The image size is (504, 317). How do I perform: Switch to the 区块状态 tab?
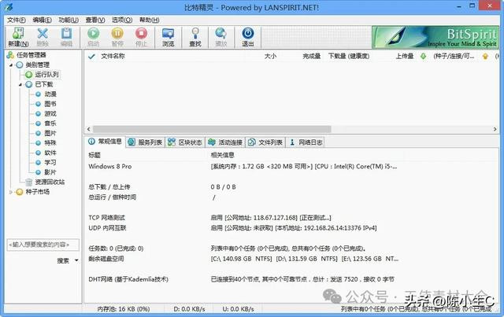coord(185,142)
